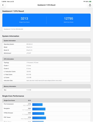Tap the HTML5 Browser score bar
This screenshot has width=93, height=124.
[x=38, y=113]
